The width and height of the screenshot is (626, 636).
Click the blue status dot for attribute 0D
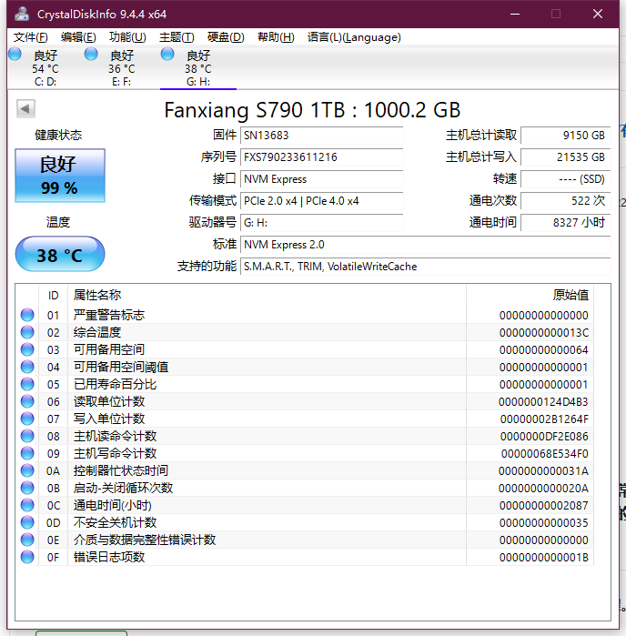27,522
